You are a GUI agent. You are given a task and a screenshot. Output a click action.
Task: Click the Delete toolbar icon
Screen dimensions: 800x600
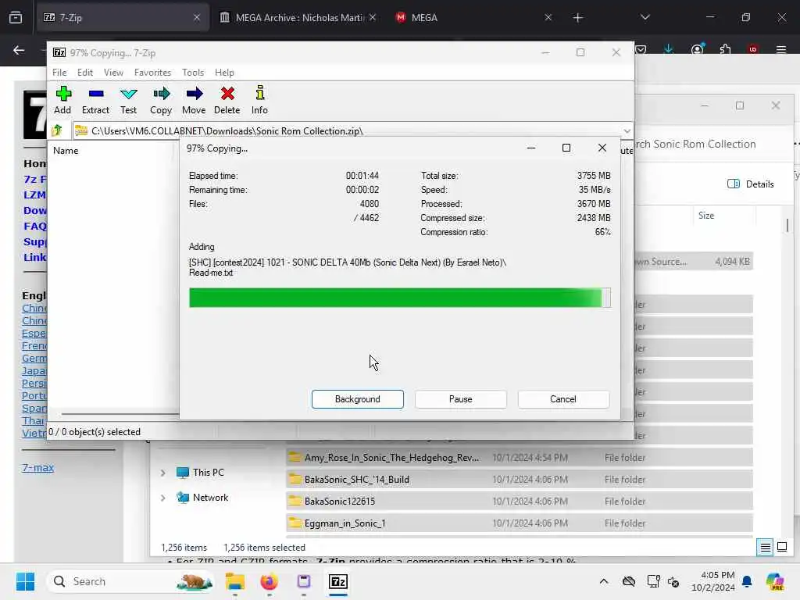click(227, 101)
